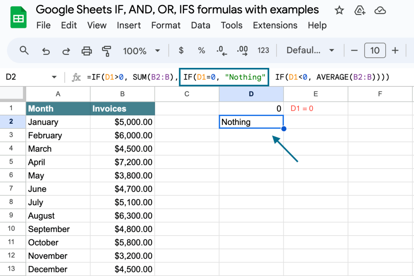Image resolution: width=414 pixels, height=276 pixels.
Task: Open the Extensions menu
Action: click(x=275, y=25)
